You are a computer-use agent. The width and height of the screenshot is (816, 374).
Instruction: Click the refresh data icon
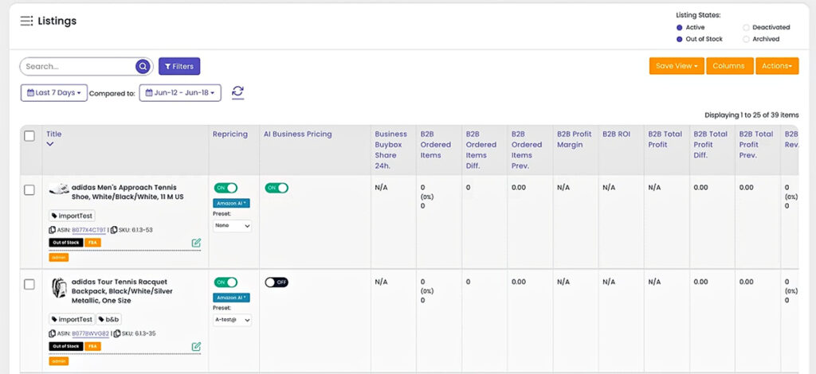(x=237, y=92)
